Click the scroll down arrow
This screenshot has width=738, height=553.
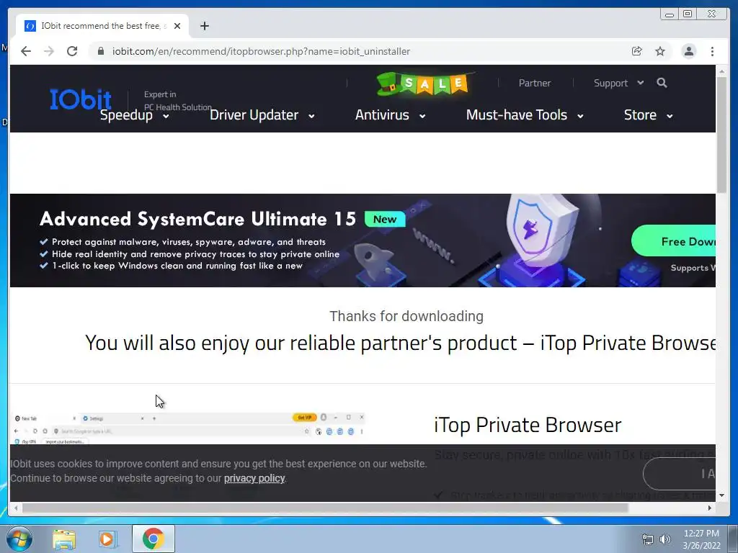coord(722,495)
